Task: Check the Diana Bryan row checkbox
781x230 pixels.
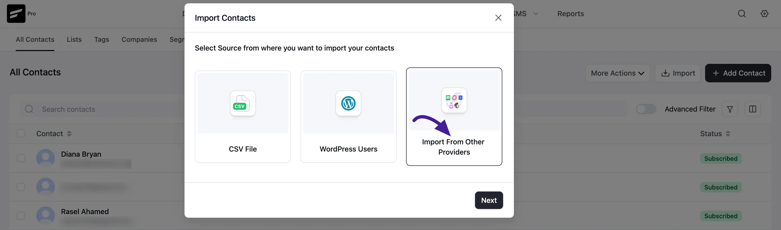Action: pyautogui.click(x=21, y=158)
